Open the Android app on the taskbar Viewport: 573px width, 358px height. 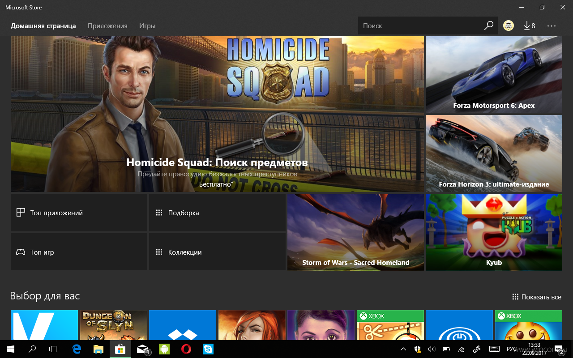pyautogui.click(x=164, y=349)
